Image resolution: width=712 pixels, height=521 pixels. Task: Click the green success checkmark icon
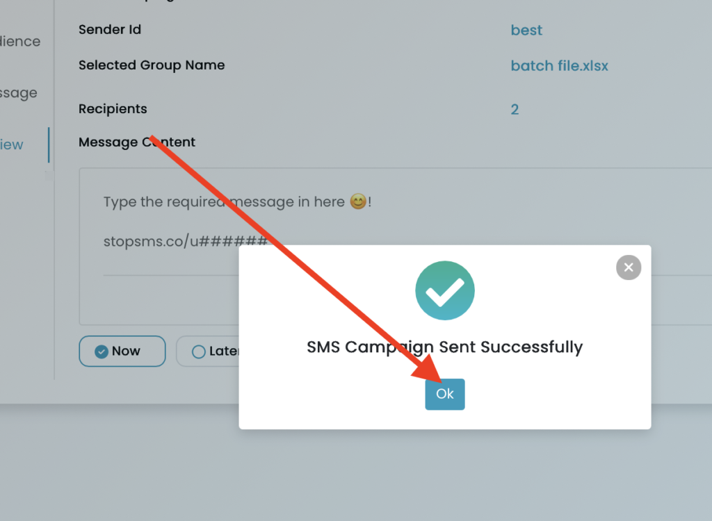(444, 290)
